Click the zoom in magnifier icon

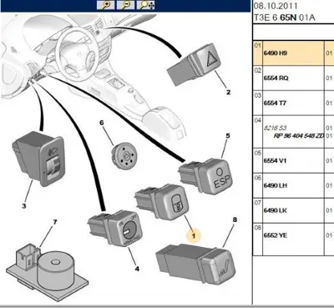pyautogui.click(x=105, y=5)
